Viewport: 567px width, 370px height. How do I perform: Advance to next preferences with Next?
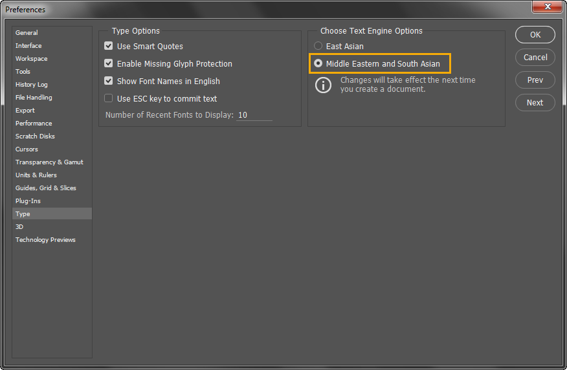coord(535,103)
